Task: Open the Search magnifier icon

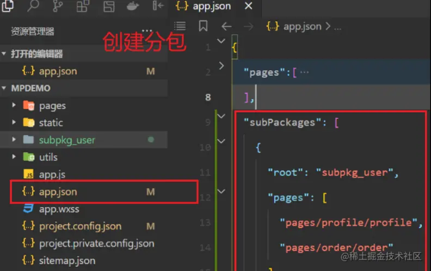Action: [x=33, y=5]
